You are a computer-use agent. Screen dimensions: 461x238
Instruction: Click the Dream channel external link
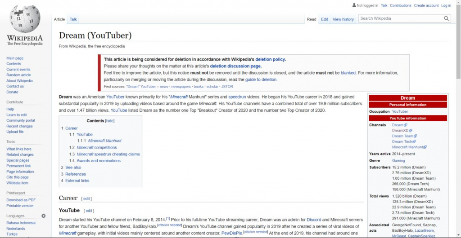pyautogui.click(x=400, y=125)
